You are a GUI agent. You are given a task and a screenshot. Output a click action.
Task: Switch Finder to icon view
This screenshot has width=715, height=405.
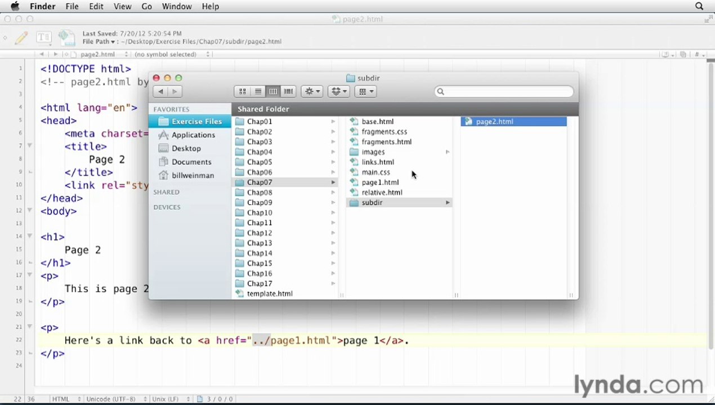[242, 92]
